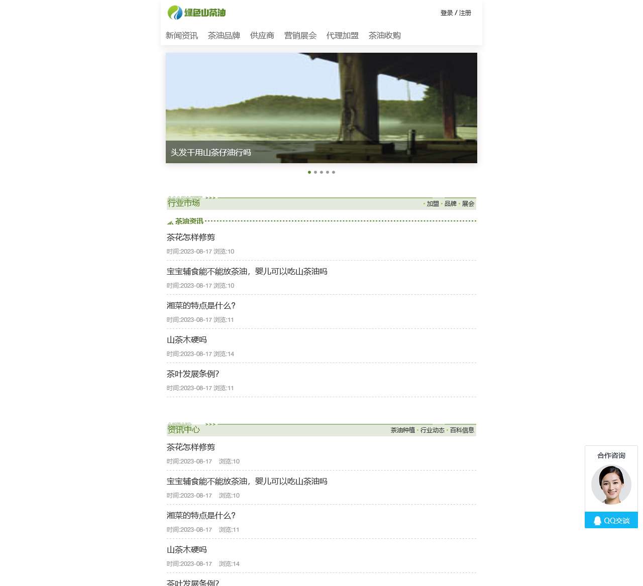Open the 茶油品牌 menu item
Image resolution: width=643 pixels, height=586 pixels.
[224, 36]
